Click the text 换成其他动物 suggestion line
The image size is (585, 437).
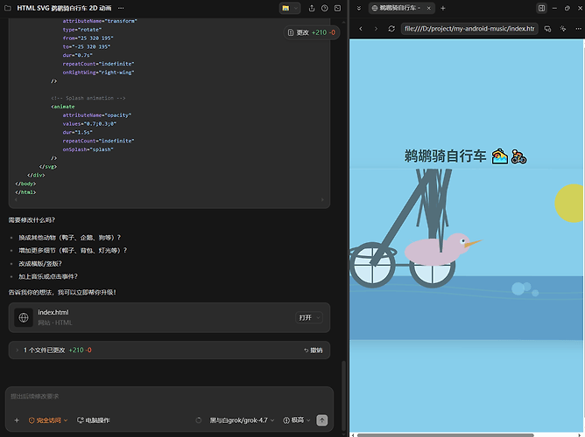pyautogui.click(x=70, y=238)
